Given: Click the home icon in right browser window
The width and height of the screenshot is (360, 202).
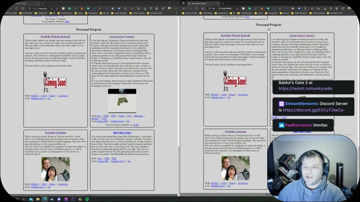Looking at the screenshot, I should click(x=202, y=8).
